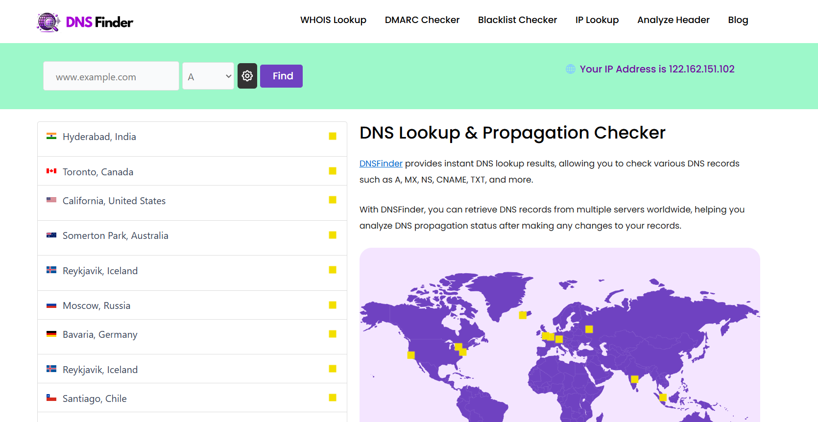Open WHOIS Lookup page
The height and width of the screenshot is (422, 818).
pyautogui.click(x=333, y=20)
